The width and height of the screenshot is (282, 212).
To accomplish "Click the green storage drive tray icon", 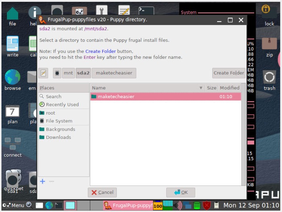I will coord(197,205).
